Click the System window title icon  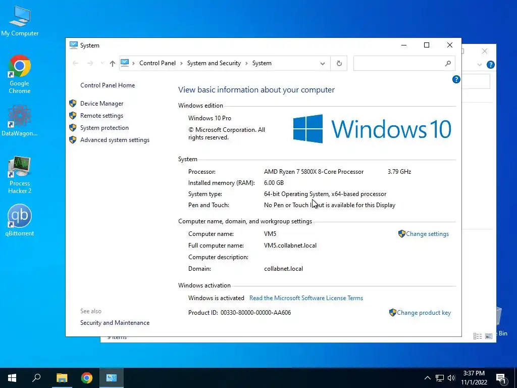[x=73, y=45]
